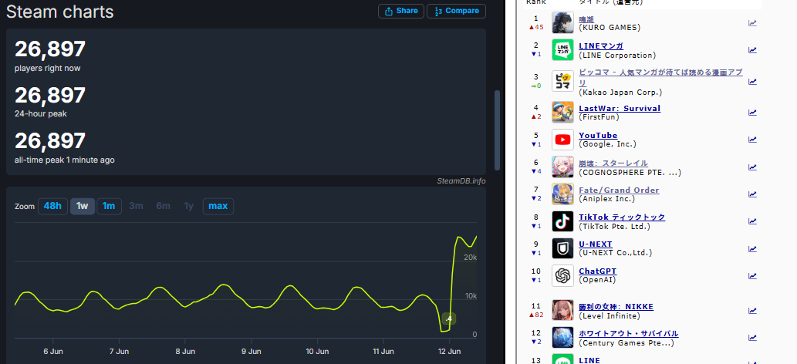Open rank chart icon for ChatGPT row
This screenshot has width=797, height=364.
tap(752, 275)
